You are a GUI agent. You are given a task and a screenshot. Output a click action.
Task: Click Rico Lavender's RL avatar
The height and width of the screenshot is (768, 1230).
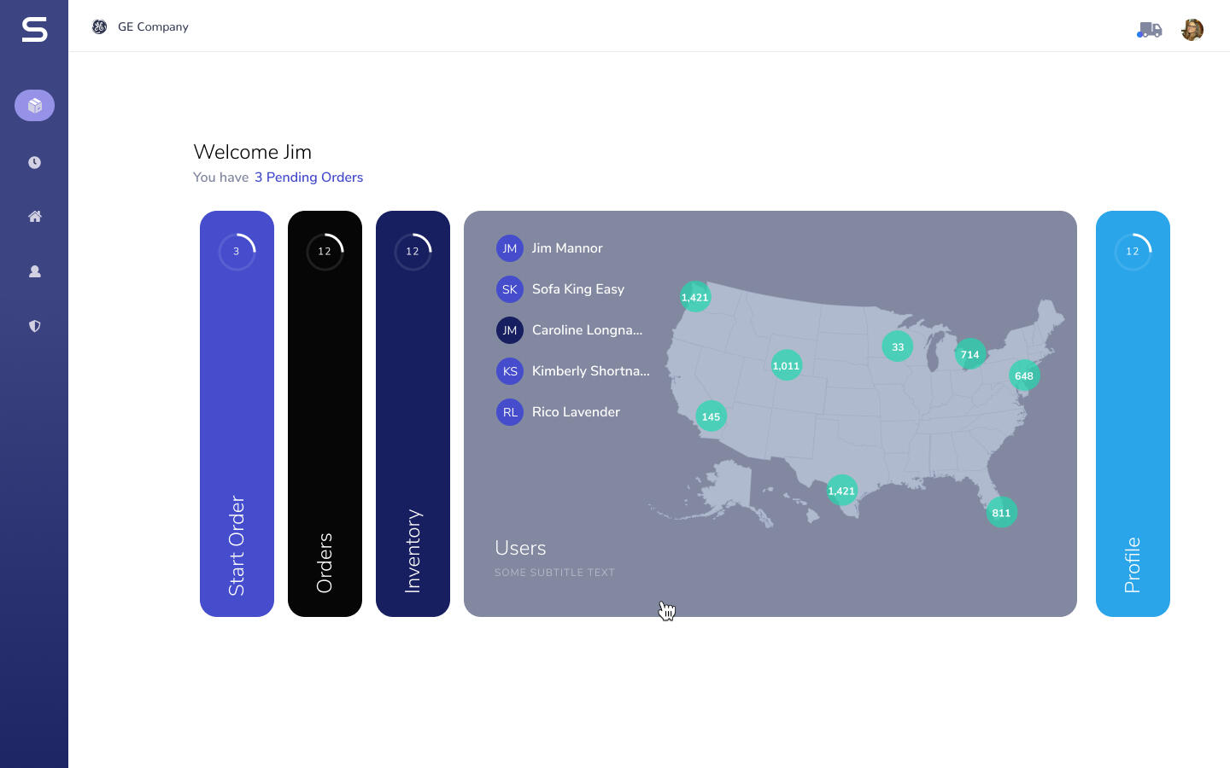pyautogui.click(x=510, y=412)
